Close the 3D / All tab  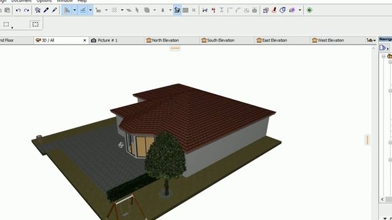coord(85,40)
